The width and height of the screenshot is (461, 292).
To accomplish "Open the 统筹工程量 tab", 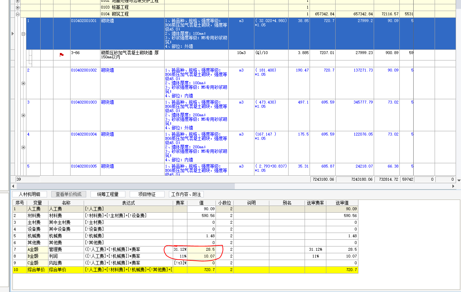I will (108, 194).
